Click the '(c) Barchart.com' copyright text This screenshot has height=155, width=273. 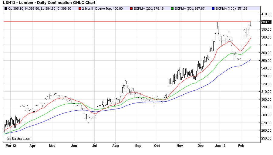click(x=19, y=139)
